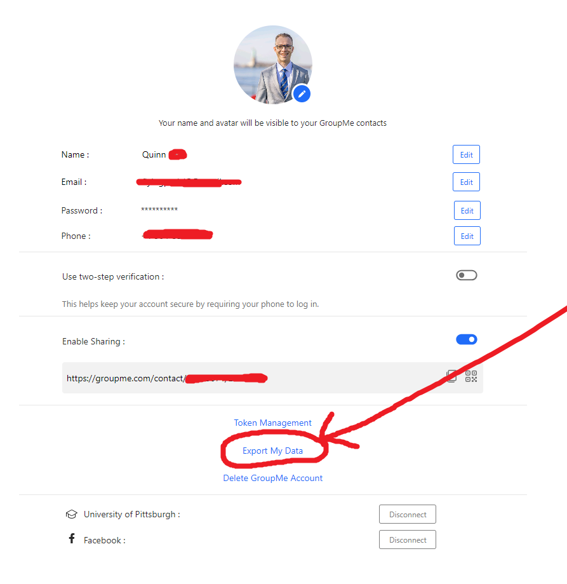Disconnect University of Pittsburgh account
Screen dimensions: 567x584
[x=408, y=514]
